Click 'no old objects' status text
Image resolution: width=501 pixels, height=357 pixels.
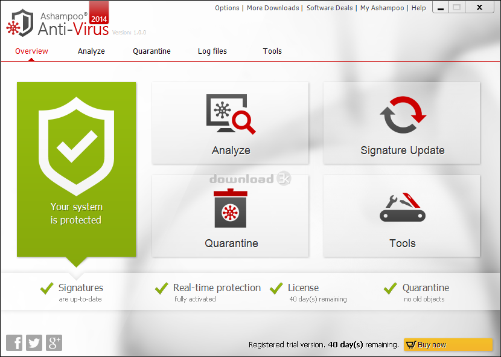pyautogui.click(x=424, y=299)
